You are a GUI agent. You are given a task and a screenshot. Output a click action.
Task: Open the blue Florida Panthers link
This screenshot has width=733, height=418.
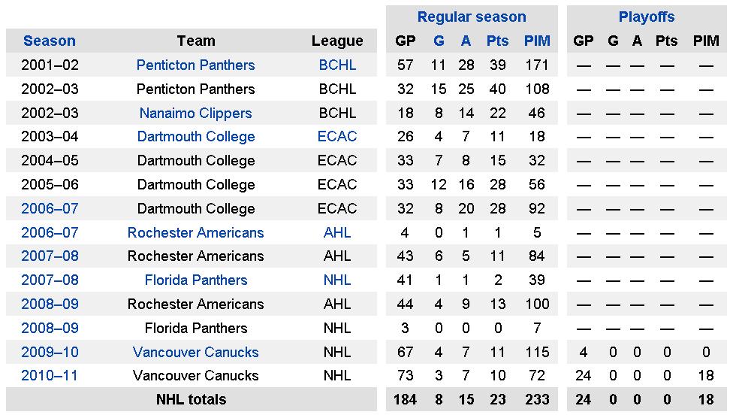point(195,280)
